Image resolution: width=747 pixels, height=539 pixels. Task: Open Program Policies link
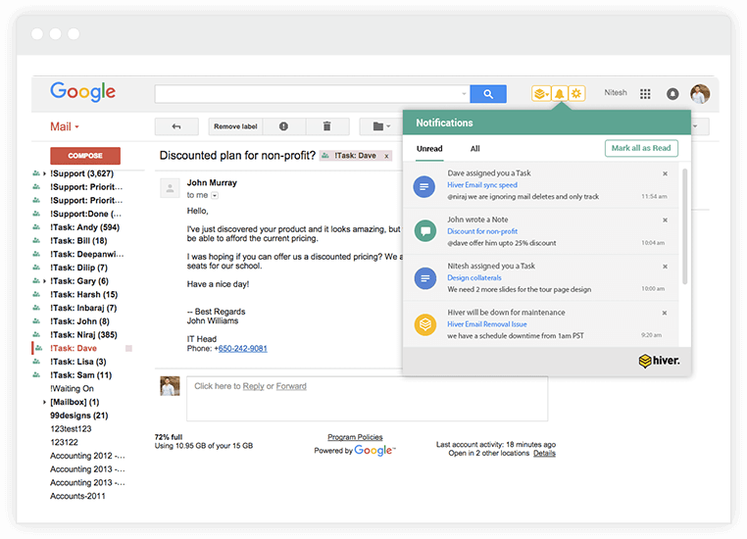pyautogui.click(x=355, y=437)
